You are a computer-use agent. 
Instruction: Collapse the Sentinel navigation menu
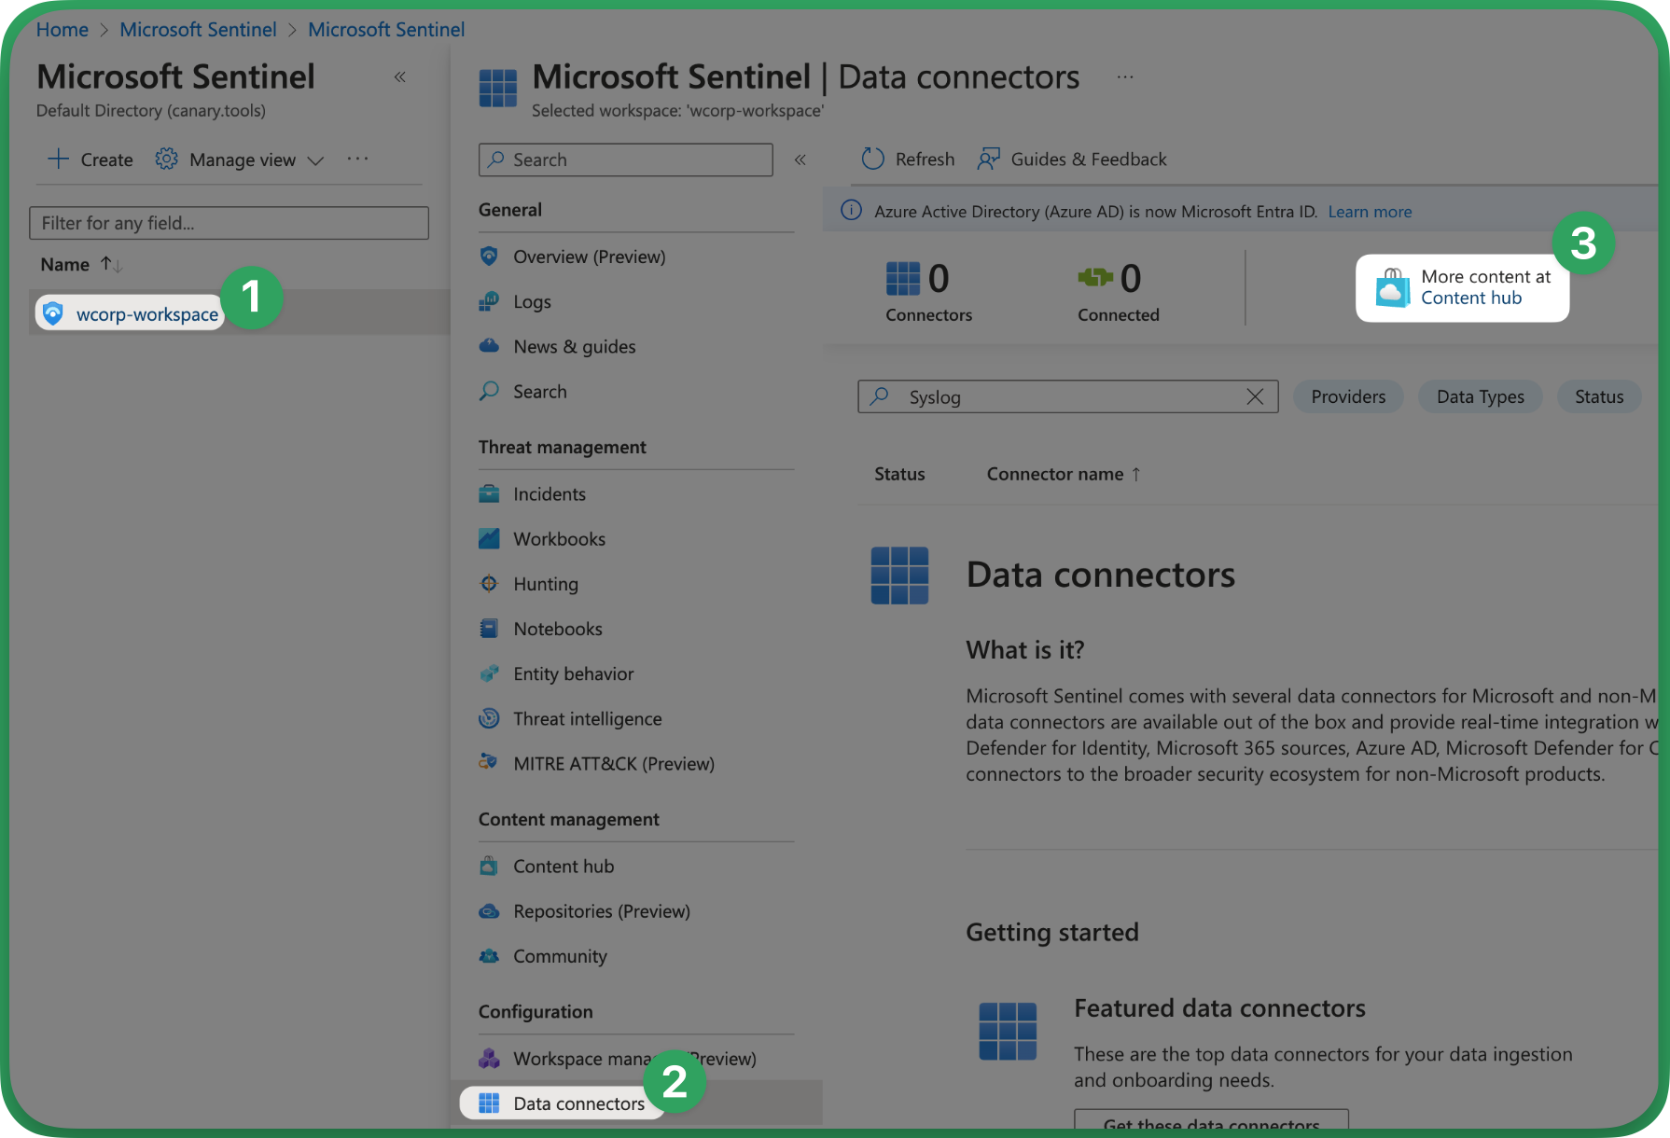click(800, 160)
